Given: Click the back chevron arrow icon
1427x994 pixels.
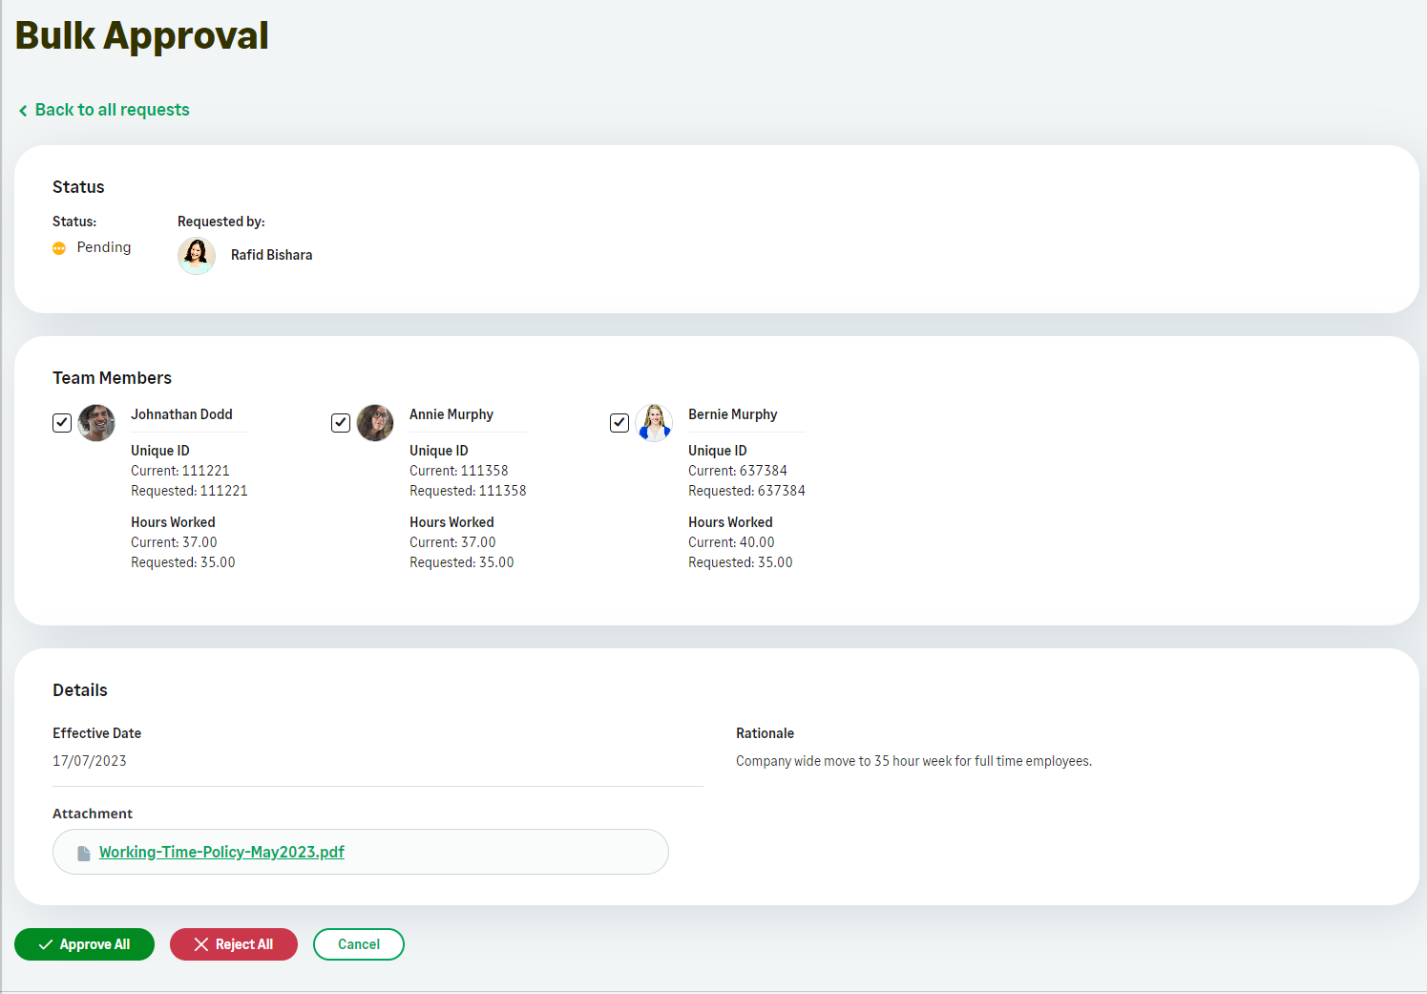Looking at the screenshot, I should pos(23,111).
